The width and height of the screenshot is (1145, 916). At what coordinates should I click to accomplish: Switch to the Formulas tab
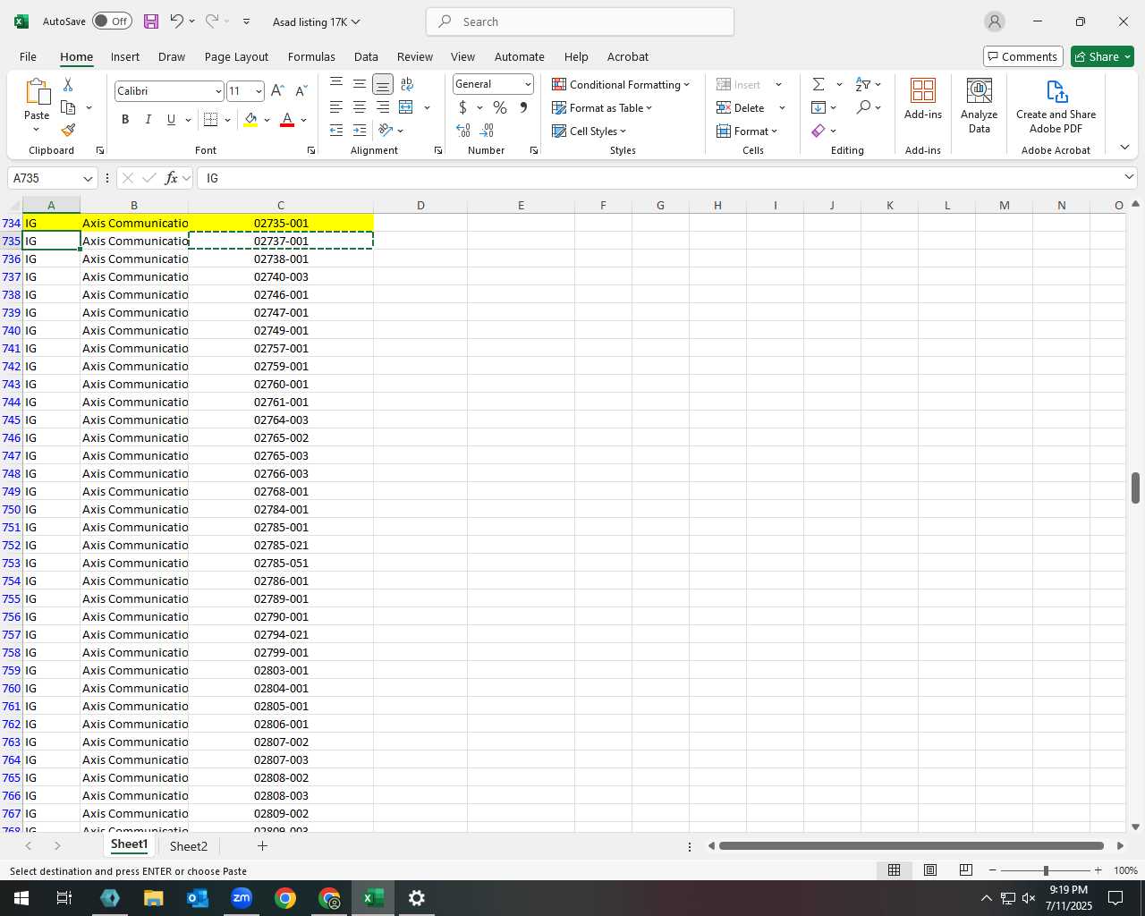[x=311, y=56]
